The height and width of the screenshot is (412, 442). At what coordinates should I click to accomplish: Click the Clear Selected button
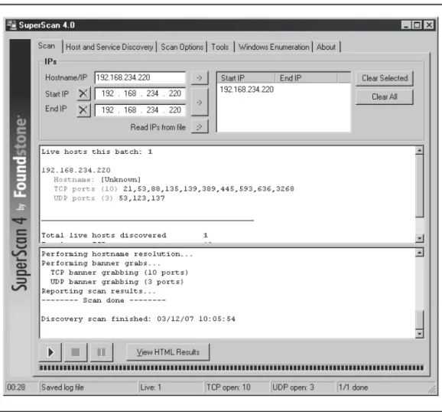[385, 78]
